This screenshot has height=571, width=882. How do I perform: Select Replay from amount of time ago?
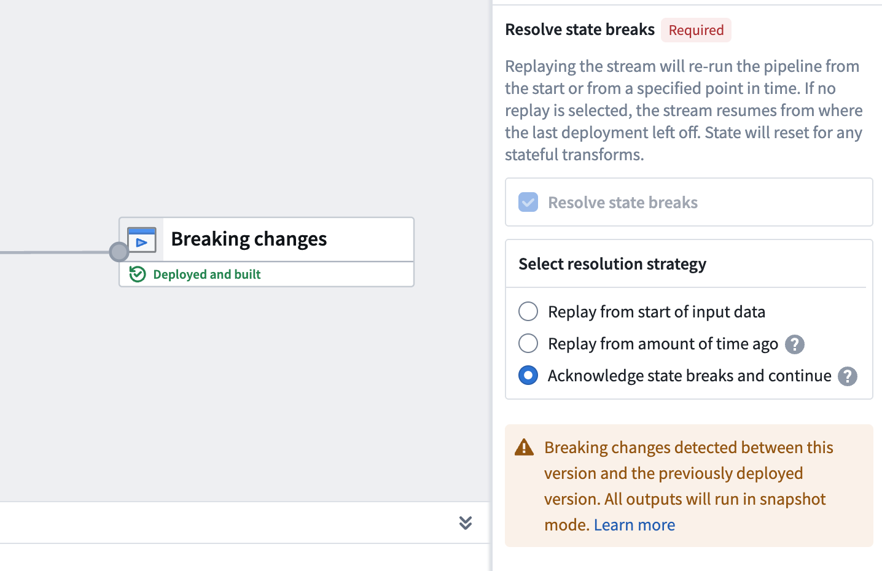pyautogui.click(x=528, y=343)
